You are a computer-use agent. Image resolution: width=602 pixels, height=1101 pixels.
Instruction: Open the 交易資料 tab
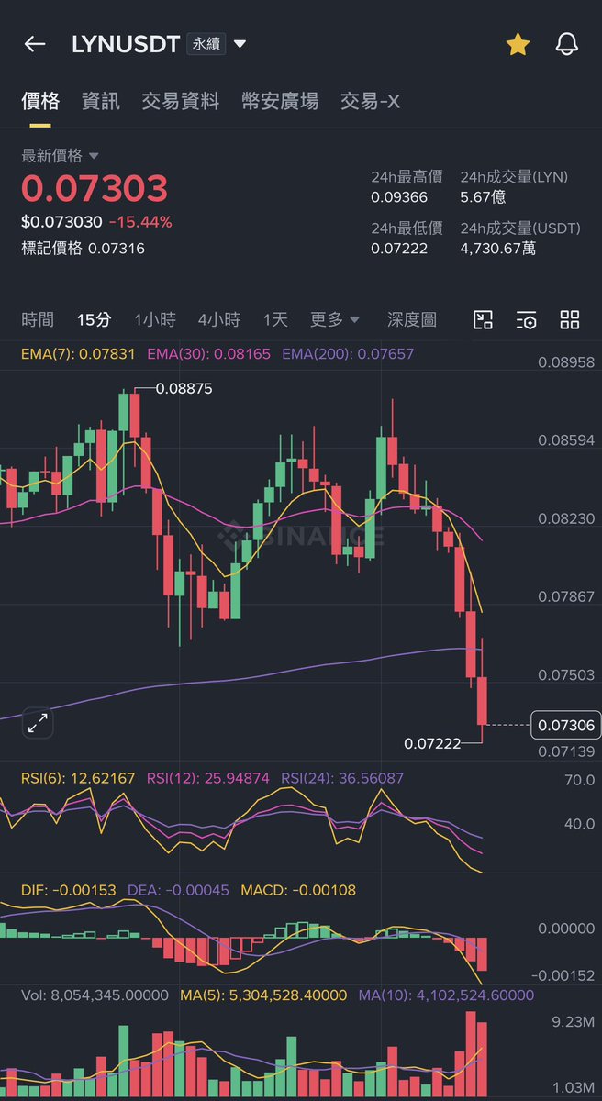pyautogui.click(x=181, y=101)
